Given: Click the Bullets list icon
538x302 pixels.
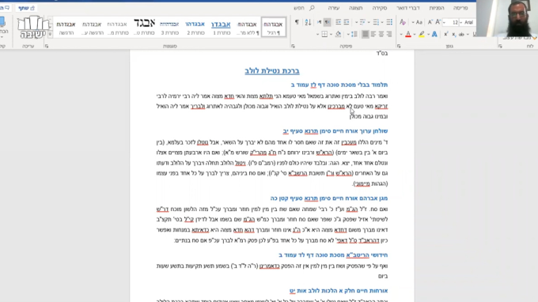Looking at the screenshot, I should coord(389,23).
